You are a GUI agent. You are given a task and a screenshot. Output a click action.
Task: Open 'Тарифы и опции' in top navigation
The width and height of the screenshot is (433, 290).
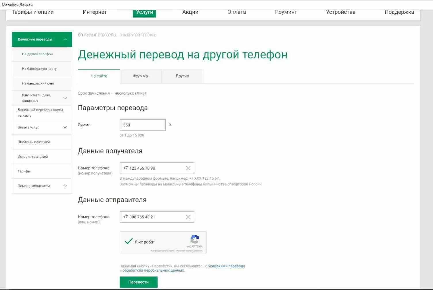tap(33, 12)
